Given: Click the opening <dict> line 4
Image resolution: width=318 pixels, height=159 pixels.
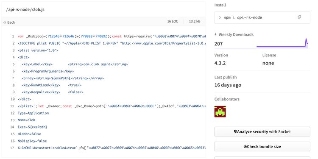Looking at the screenshot, I should pyautogui.click(x=23, y=57).
